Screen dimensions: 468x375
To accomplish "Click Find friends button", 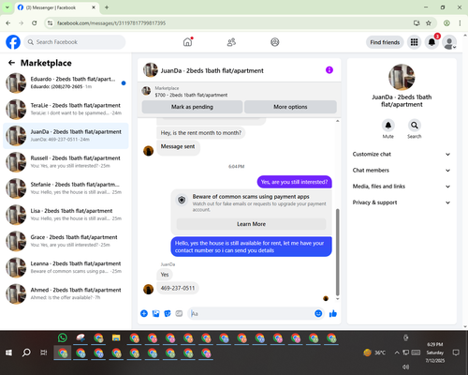I will pyautogui.click(x=385, y=42).
